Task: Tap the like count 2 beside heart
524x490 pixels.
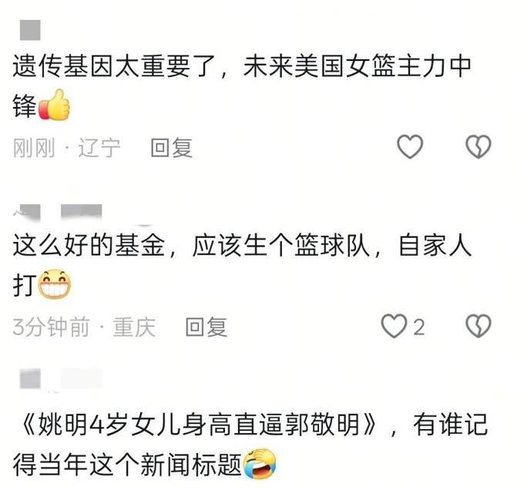Action: (x=419, y=327)
